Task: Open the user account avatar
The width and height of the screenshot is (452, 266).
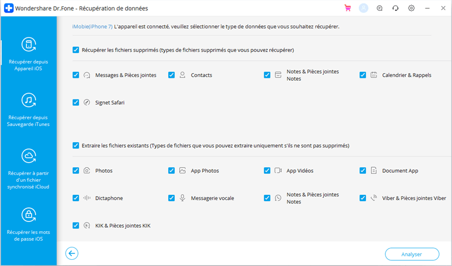Action: pyautogui.click(x=363, y=8)
